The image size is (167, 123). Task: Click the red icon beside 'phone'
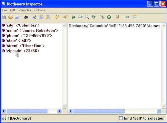pos(3,35)
